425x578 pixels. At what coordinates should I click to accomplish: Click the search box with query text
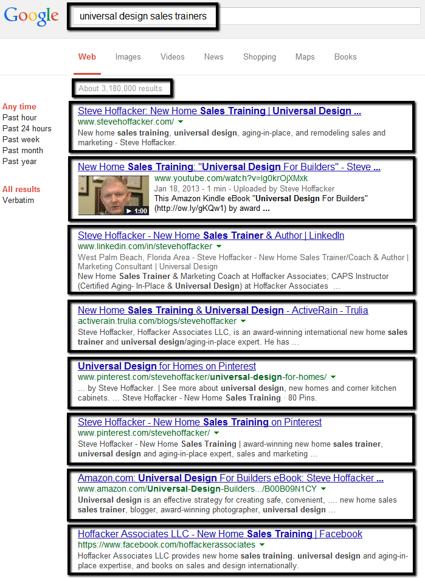click(247, 16)
